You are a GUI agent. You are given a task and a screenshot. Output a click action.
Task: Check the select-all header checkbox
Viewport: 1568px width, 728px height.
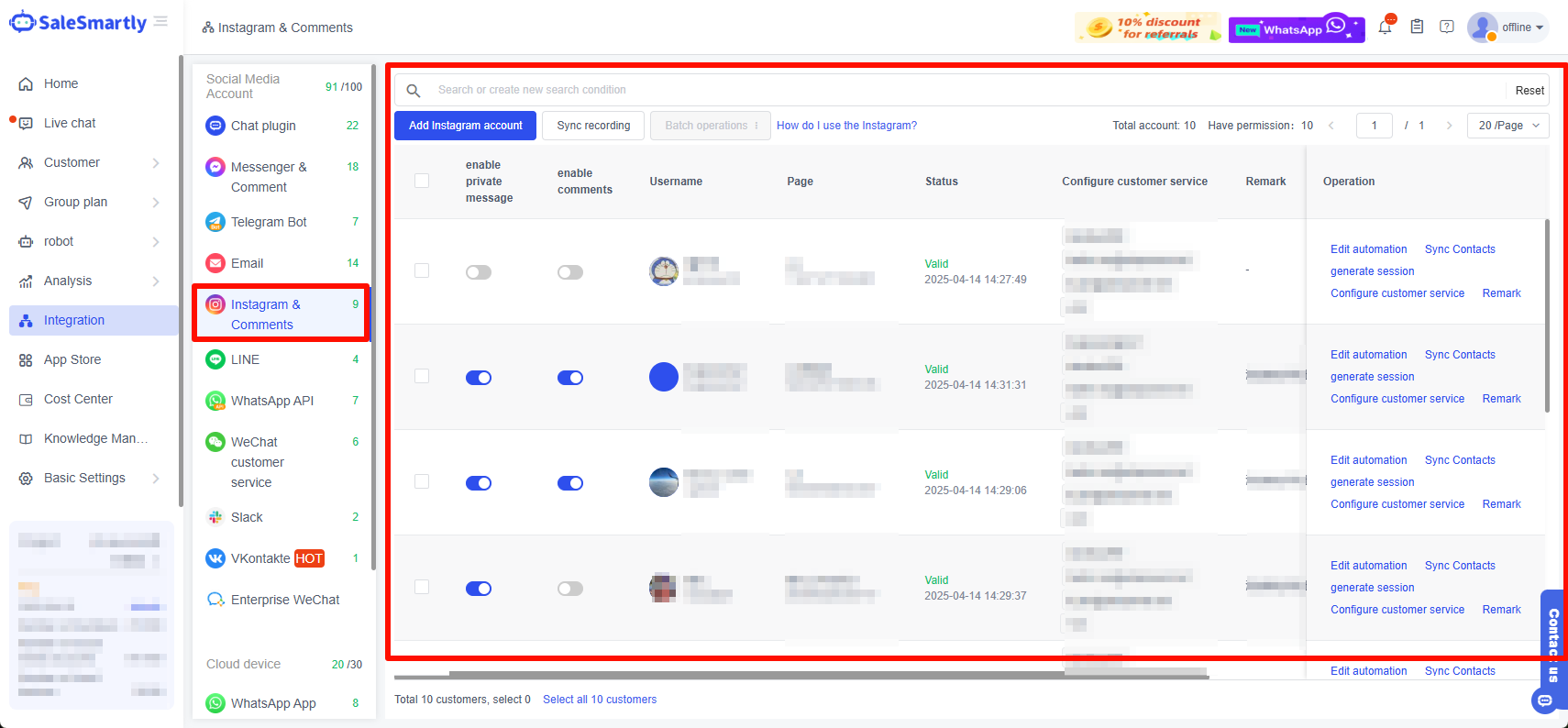coord(422,182)
